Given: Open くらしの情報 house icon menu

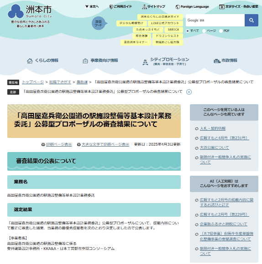Looking at the screenshot, I should [x=42, y=61].
